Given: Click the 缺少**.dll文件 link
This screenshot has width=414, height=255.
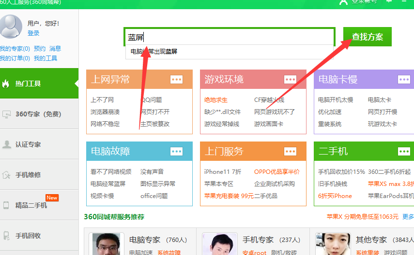Looking at the screenshot, I should coord(223,112).
